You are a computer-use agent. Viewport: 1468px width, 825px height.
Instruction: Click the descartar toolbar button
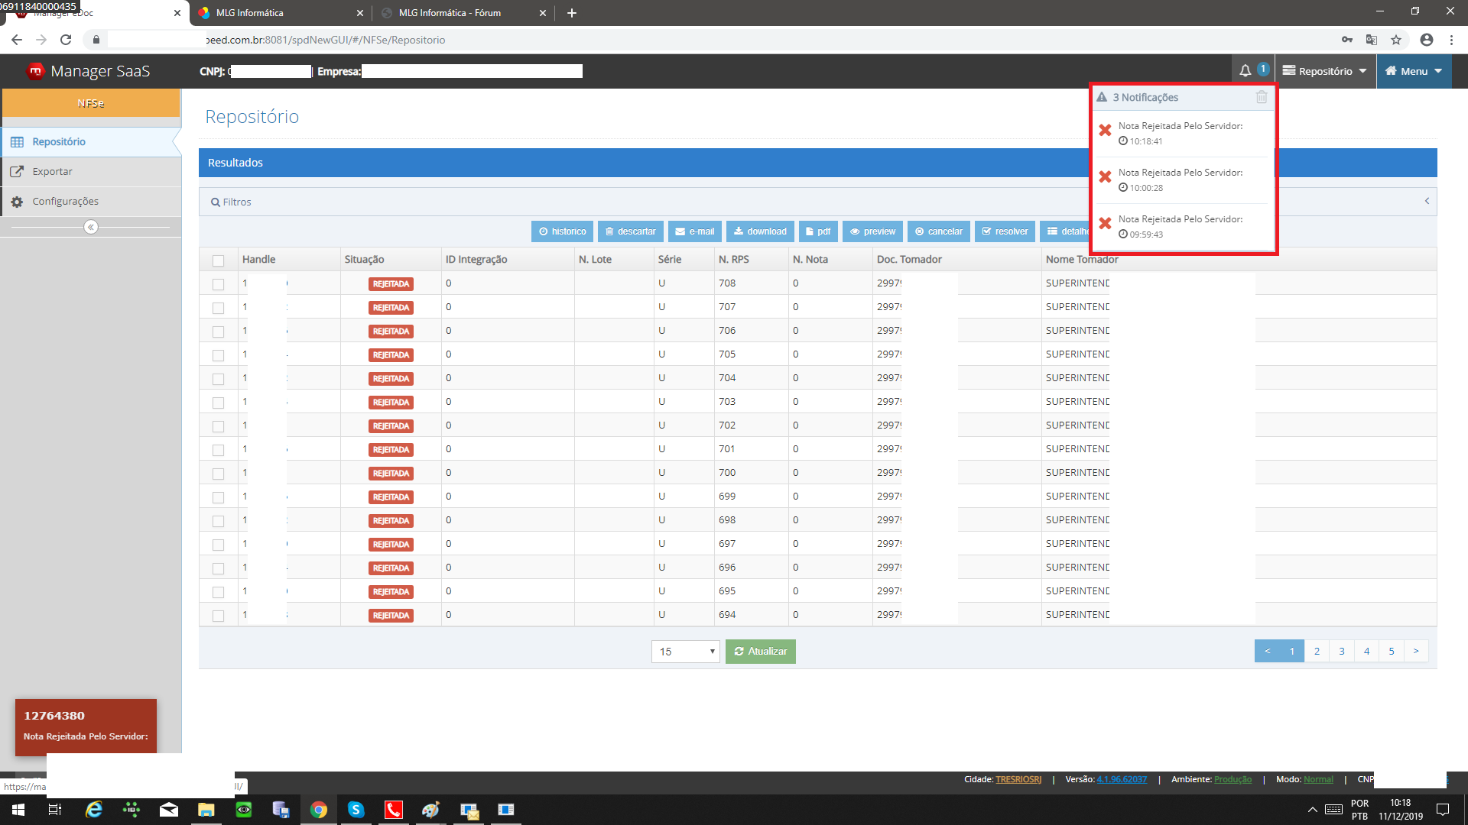(630, 231)
